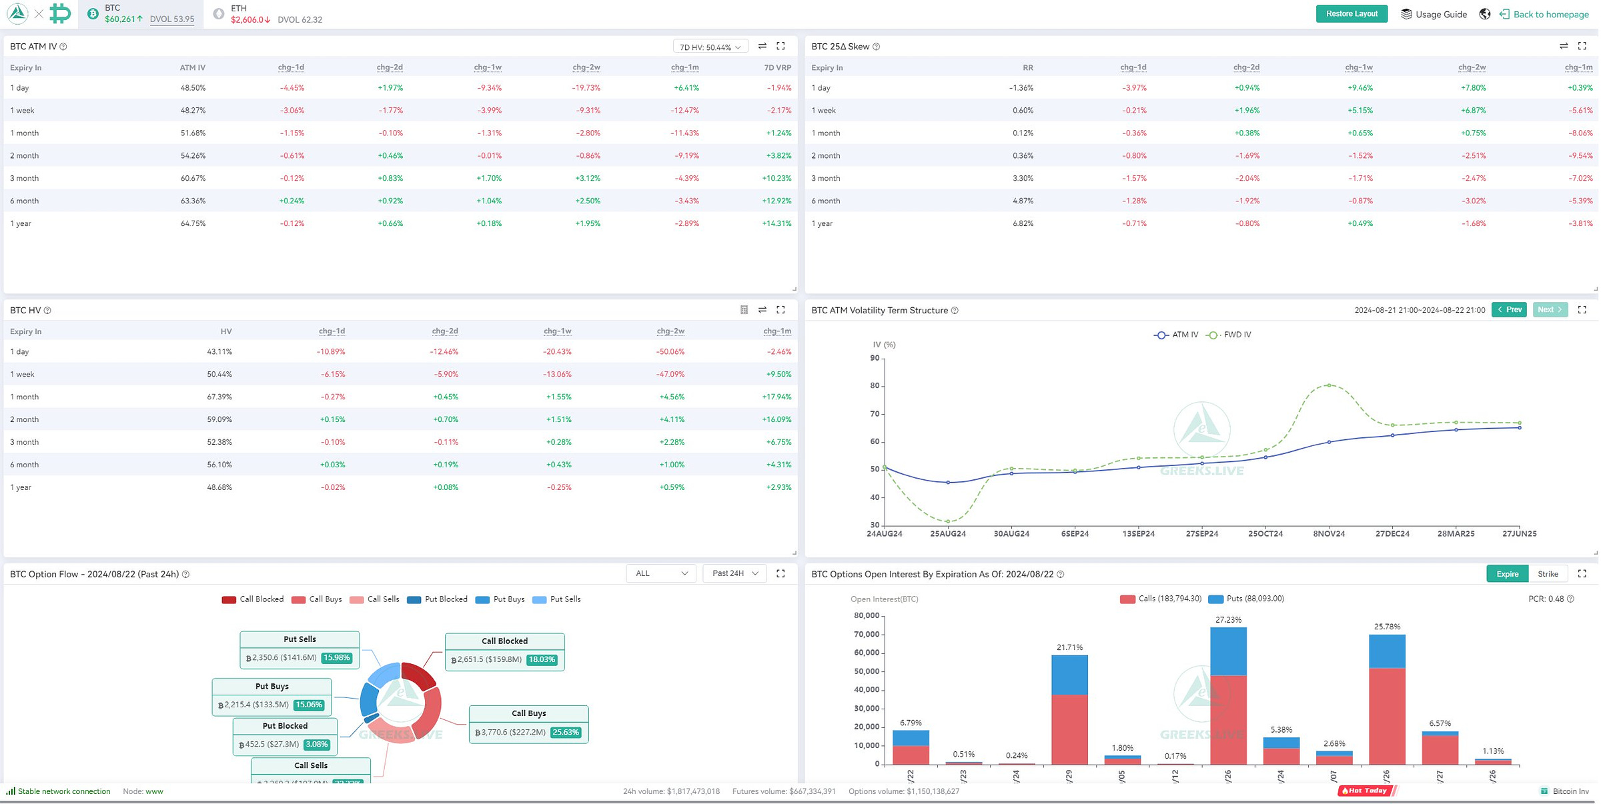Open the language globe icon
Screen dimensions: 1601x804
coord(1485,14)
